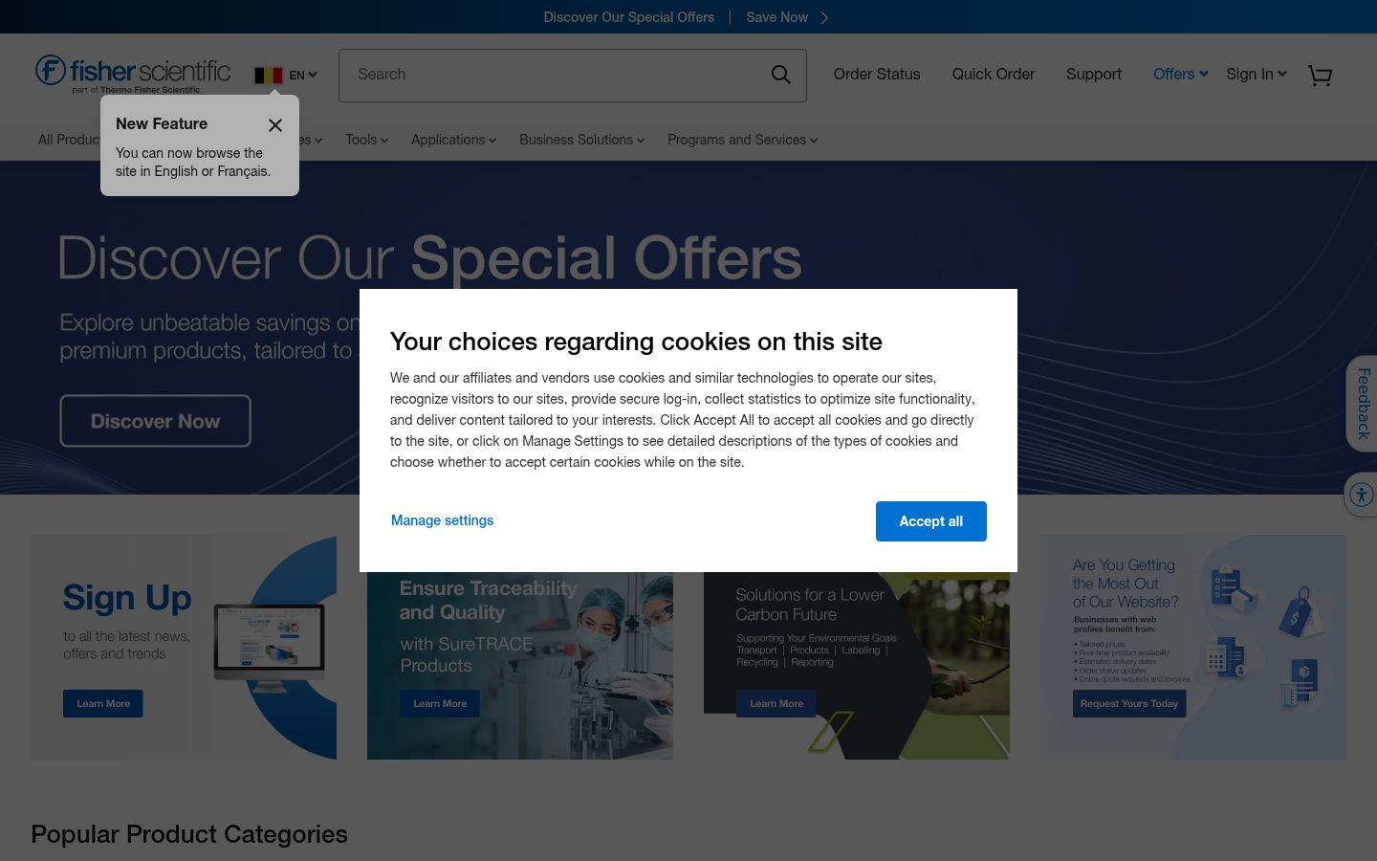Image resolution: width=1377 pixels, height=861 pixels.
Task: Open the EN language dropdown
Action: [303, 75]
